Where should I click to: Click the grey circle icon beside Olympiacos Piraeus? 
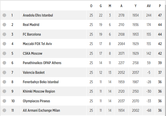(4, 101)
